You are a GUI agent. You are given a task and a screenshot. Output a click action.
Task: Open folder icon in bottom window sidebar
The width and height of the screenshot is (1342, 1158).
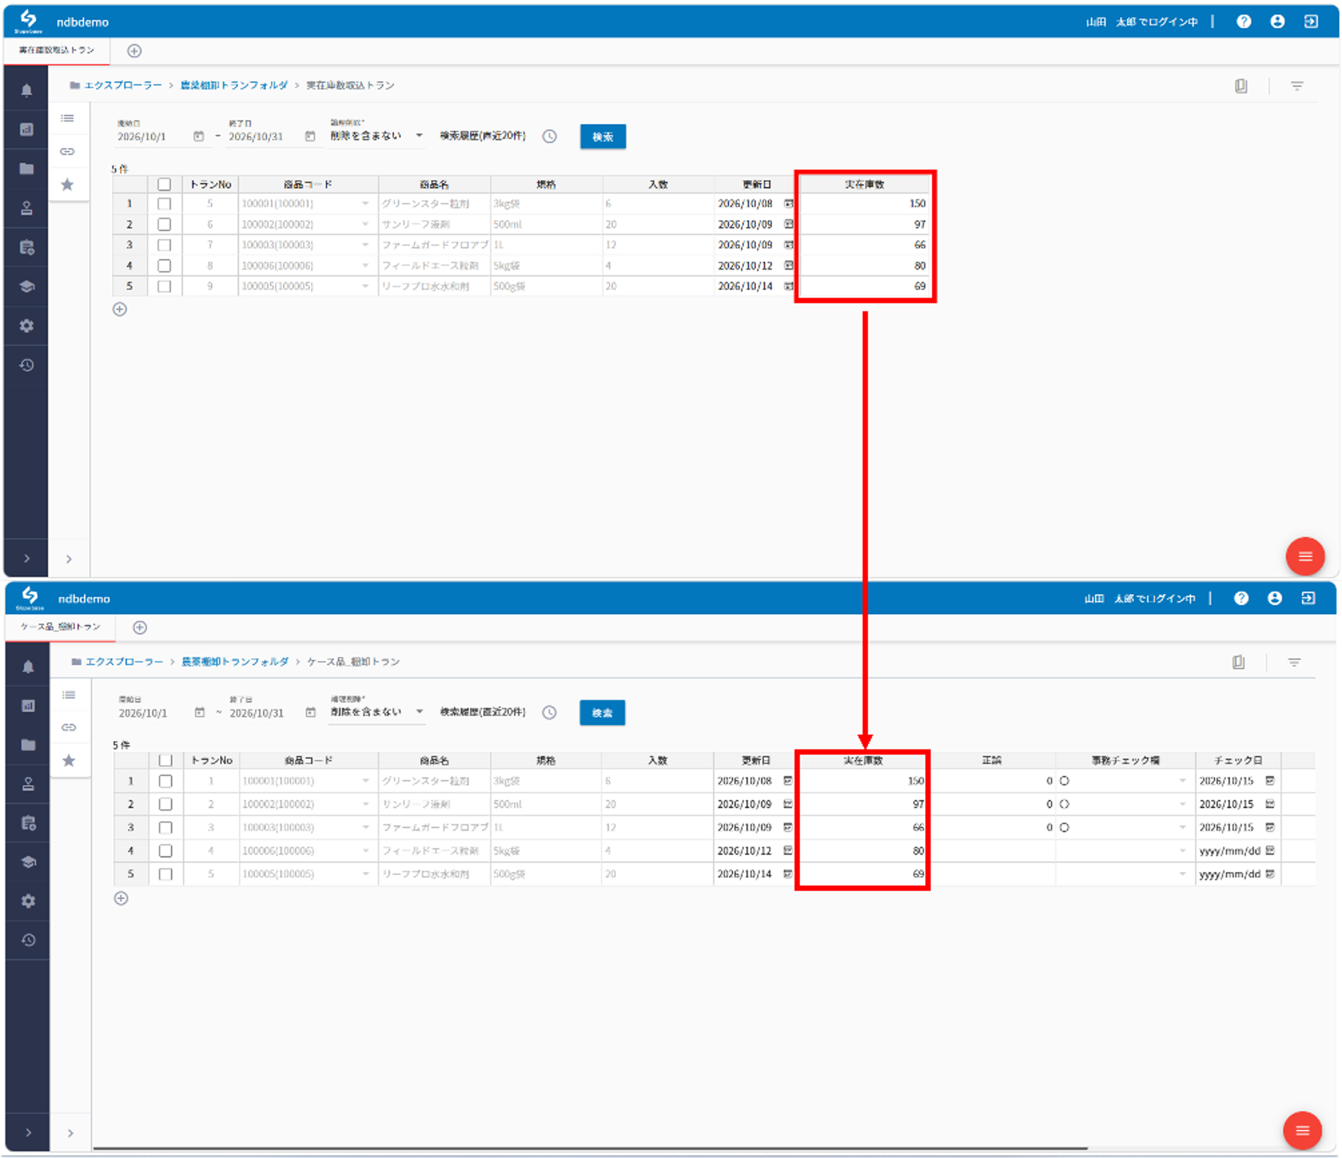click(28, 745)
